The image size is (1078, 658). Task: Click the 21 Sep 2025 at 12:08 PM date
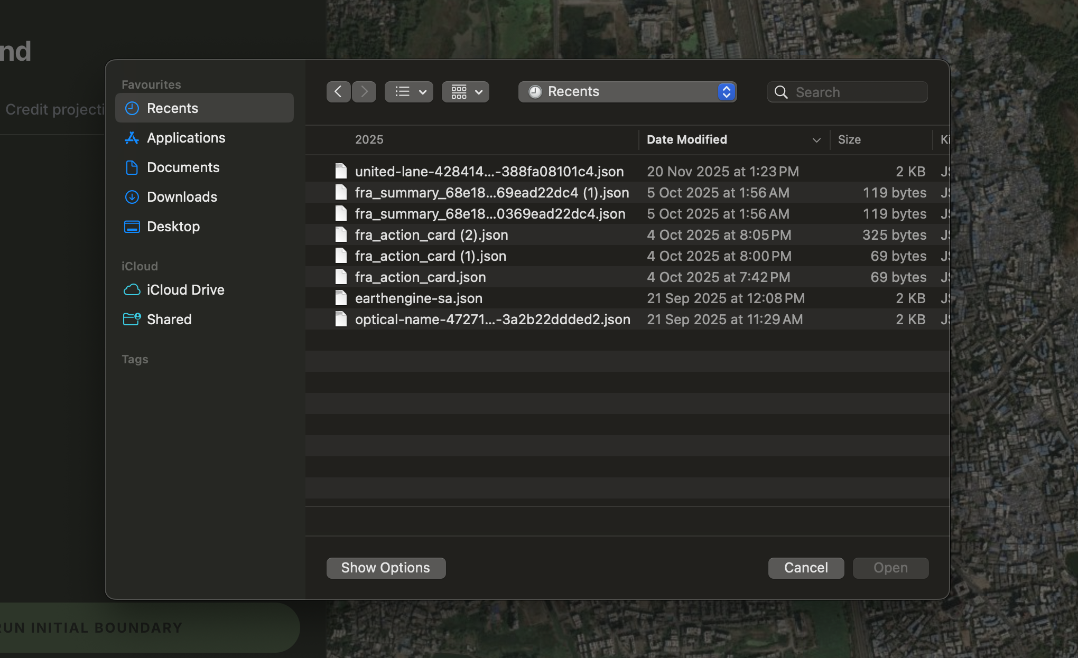coord(726,298)
